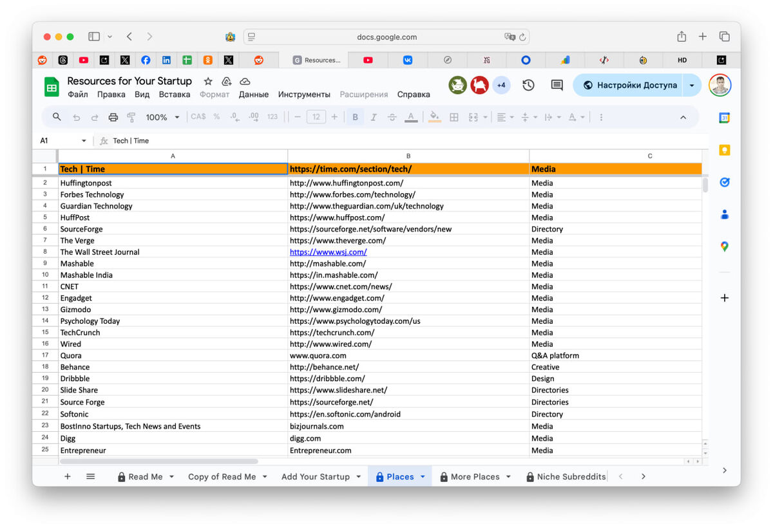Open the fill color bucket picker

point(435,117)
